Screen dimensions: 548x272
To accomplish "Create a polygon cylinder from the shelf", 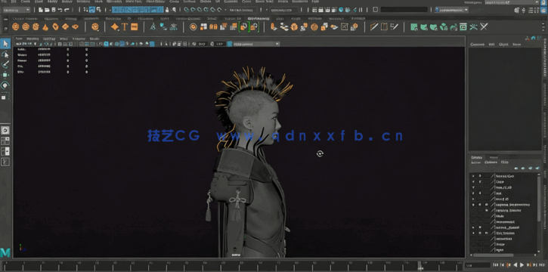I will pyautogui.click(x=36, y=26).
